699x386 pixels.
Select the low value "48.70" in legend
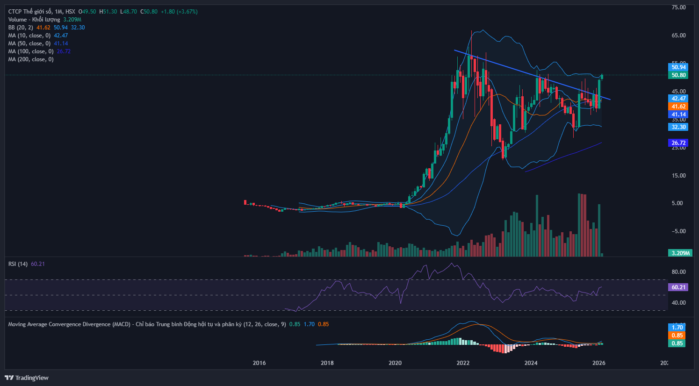(130, 12)
